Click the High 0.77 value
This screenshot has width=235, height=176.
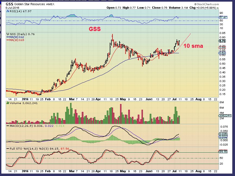[x=129, y=8]
